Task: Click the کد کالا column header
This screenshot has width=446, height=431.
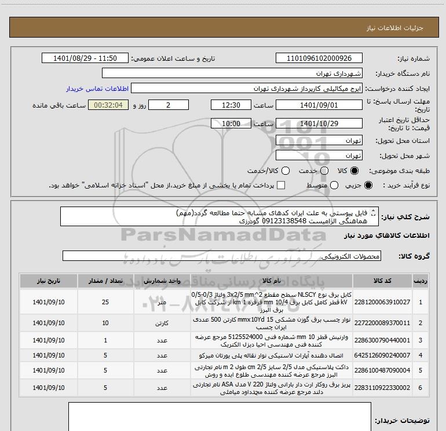Action: [x=382, y=281]
